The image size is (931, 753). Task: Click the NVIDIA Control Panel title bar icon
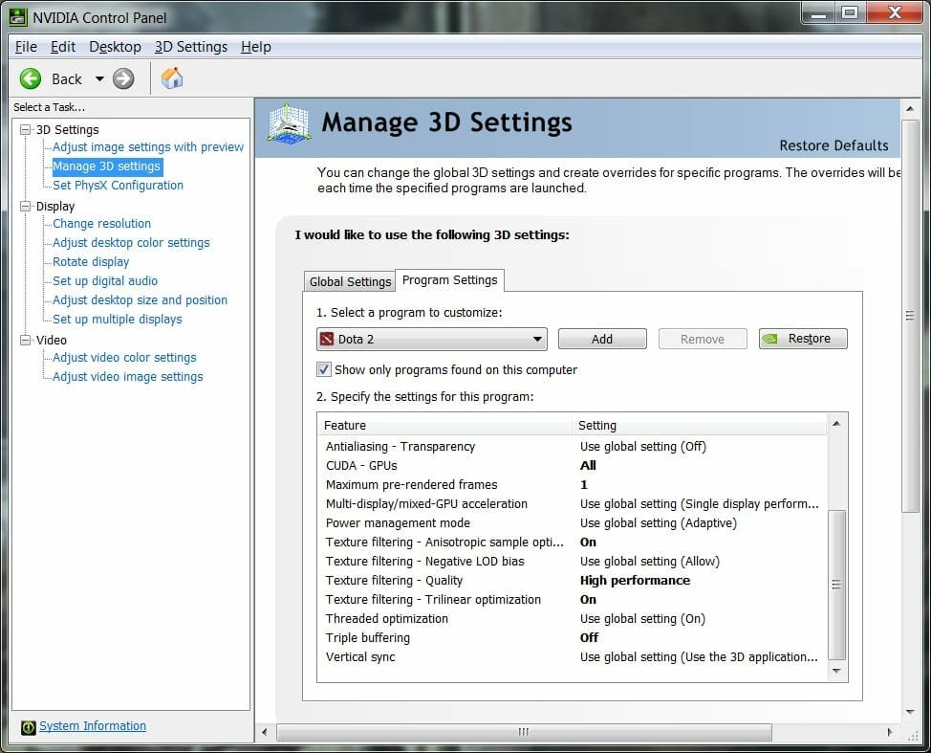pos(18,14)
